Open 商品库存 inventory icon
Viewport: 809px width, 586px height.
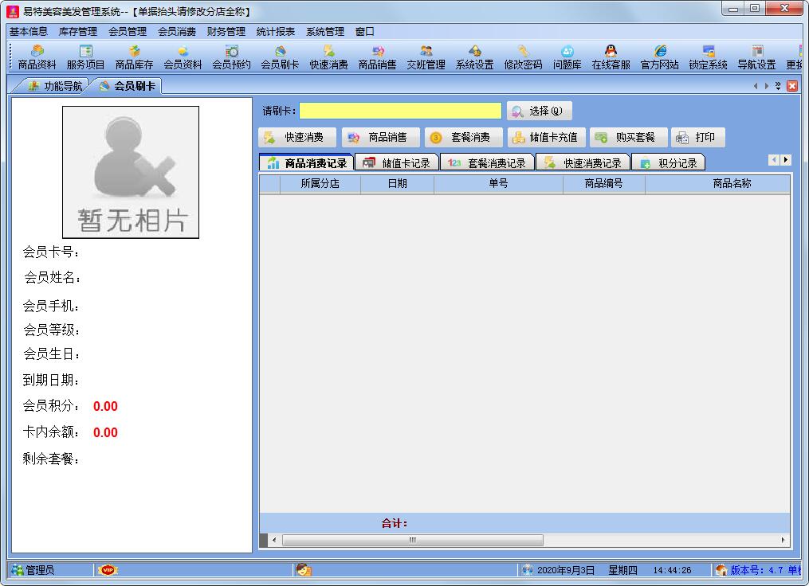pyautogui.click(x=134, y=57)
